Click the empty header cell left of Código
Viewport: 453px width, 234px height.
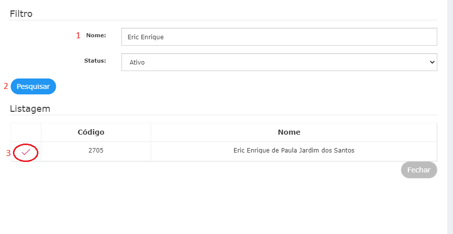pyautogui.click(x=26, y=132)
